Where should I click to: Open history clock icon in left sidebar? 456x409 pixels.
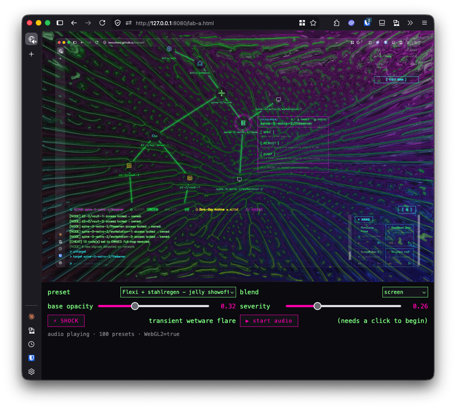[31, 344]
